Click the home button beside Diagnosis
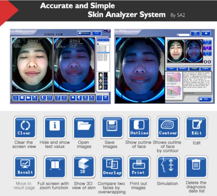Viewport: 217px width, 196px height. pos(97,33)
